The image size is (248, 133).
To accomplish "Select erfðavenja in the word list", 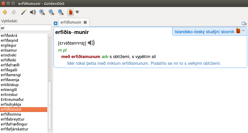I will [x=24, y=80].
